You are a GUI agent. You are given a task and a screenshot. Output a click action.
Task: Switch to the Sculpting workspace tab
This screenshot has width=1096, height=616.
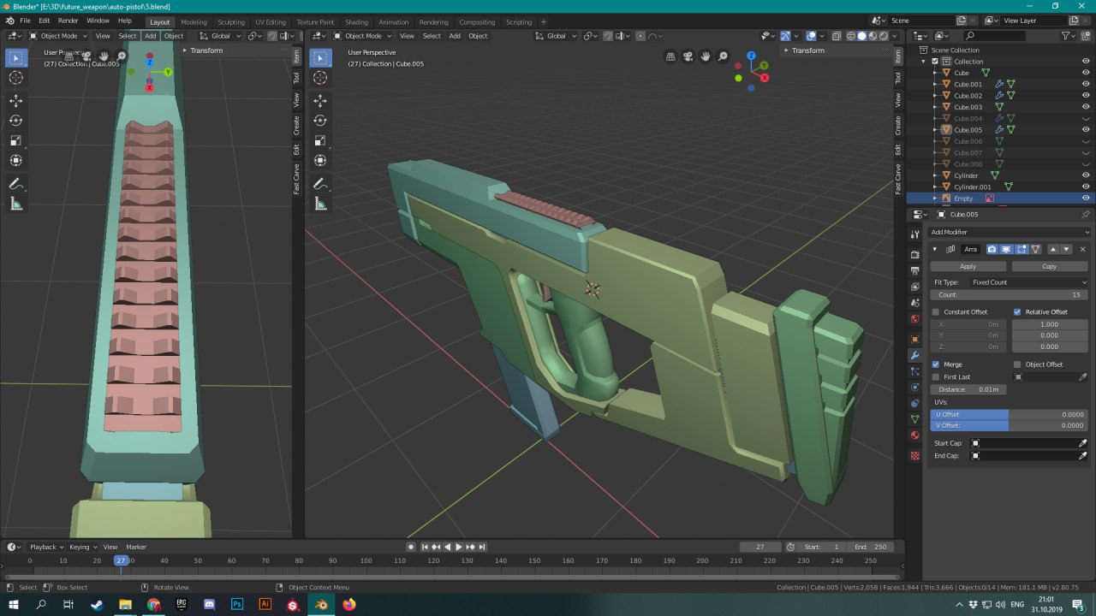[230, 22]
